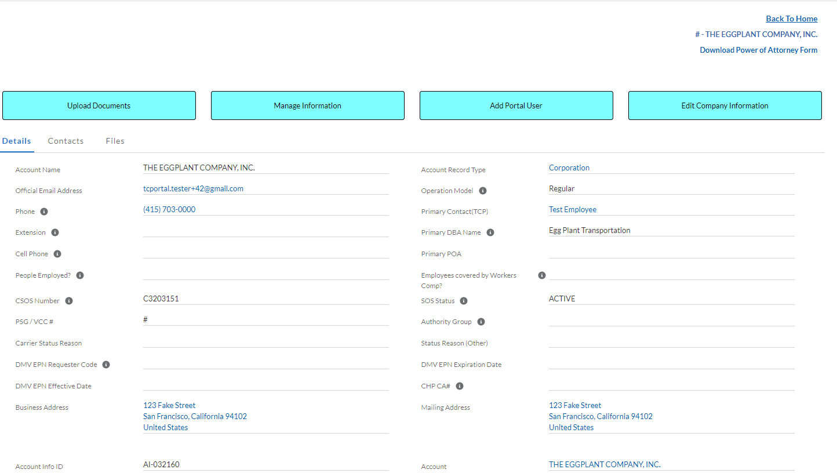Download the Power of Attorney Form
Viewport: 837px width, 473px height.
758,50
